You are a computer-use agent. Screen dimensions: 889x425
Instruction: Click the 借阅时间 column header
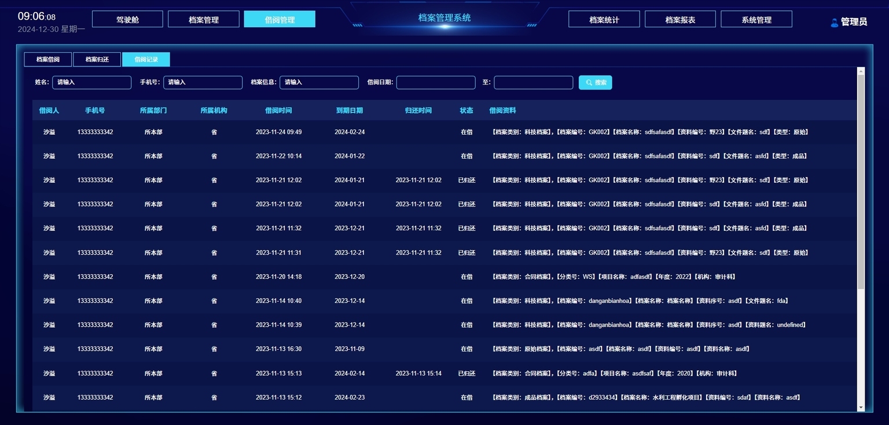coord(278,110)
